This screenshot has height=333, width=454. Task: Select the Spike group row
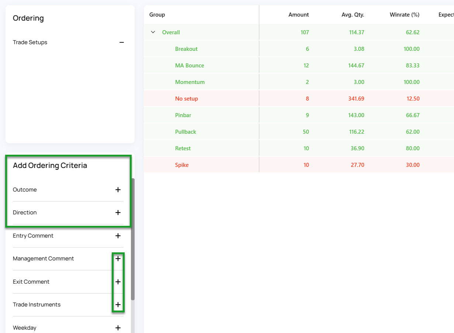(299, 165)
